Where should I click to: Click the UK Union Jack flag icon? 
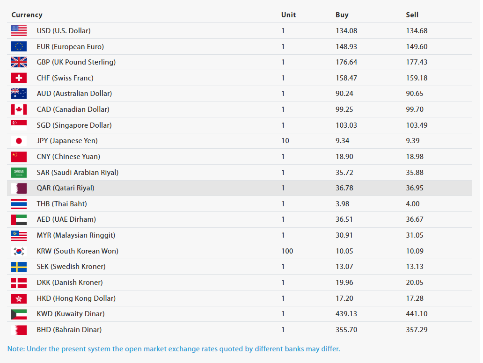pos(19,62)
